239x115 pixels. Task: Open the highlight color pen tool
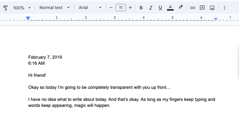click(181, 7)
